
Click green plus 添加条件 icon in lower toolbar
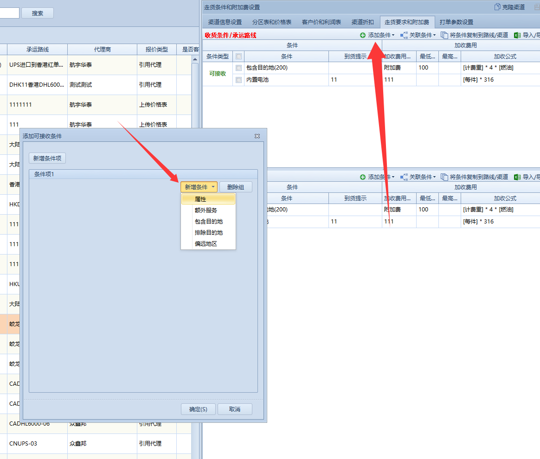[x=363, y=177]
